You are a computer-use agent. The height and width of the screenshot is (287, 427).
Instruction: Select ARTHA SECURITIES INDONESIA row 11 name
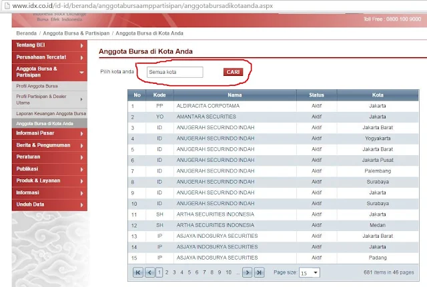[x=215, y=214]
